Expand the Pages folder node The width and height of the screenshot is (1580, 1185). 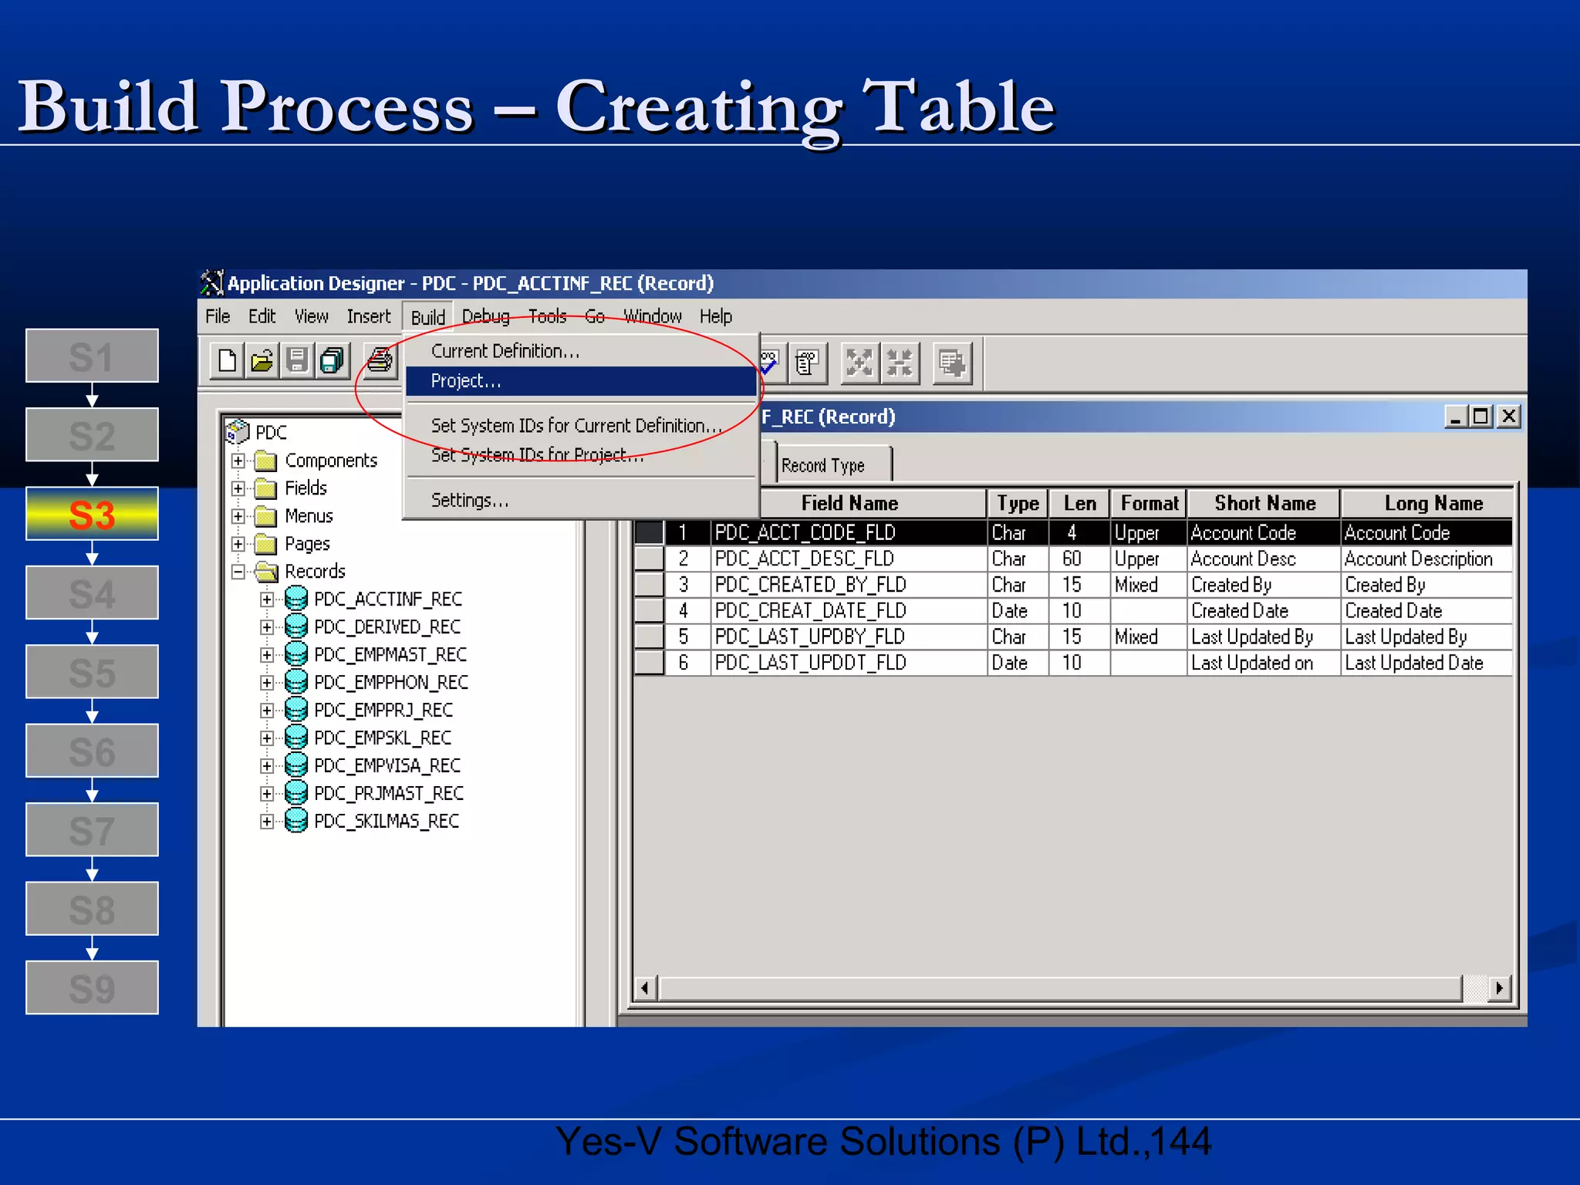pyautogui.click(x=238, y=544)
